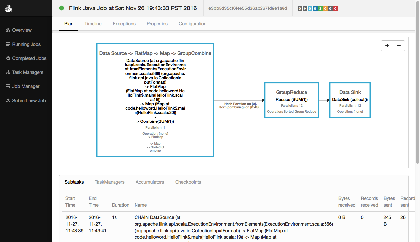Click the Job Manager server icon

[8, 86]
